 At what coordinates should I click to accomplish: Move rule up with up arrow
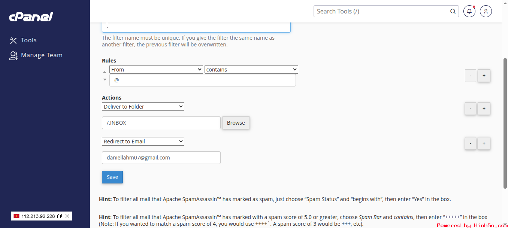105,72
